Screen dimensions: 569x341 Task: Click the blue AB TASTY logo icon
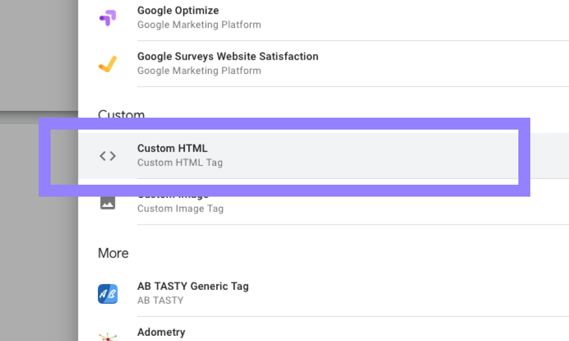pyautogui.click(x=108, y=294)
